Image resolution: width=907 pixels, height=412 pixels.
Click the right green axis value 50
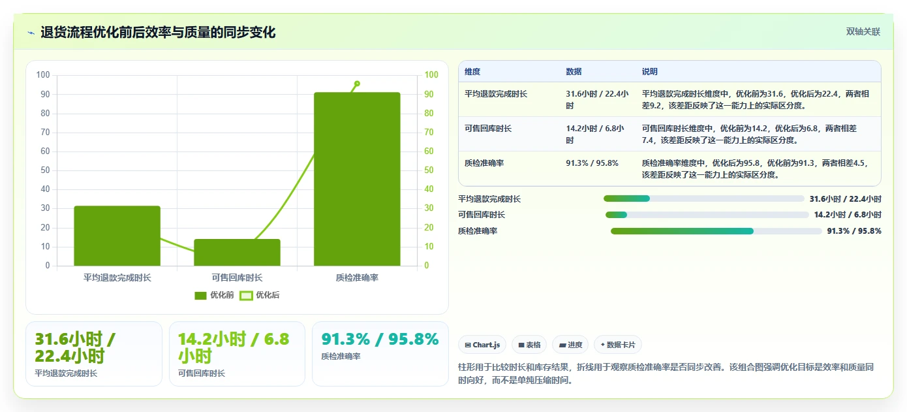[x=429, y=170]
